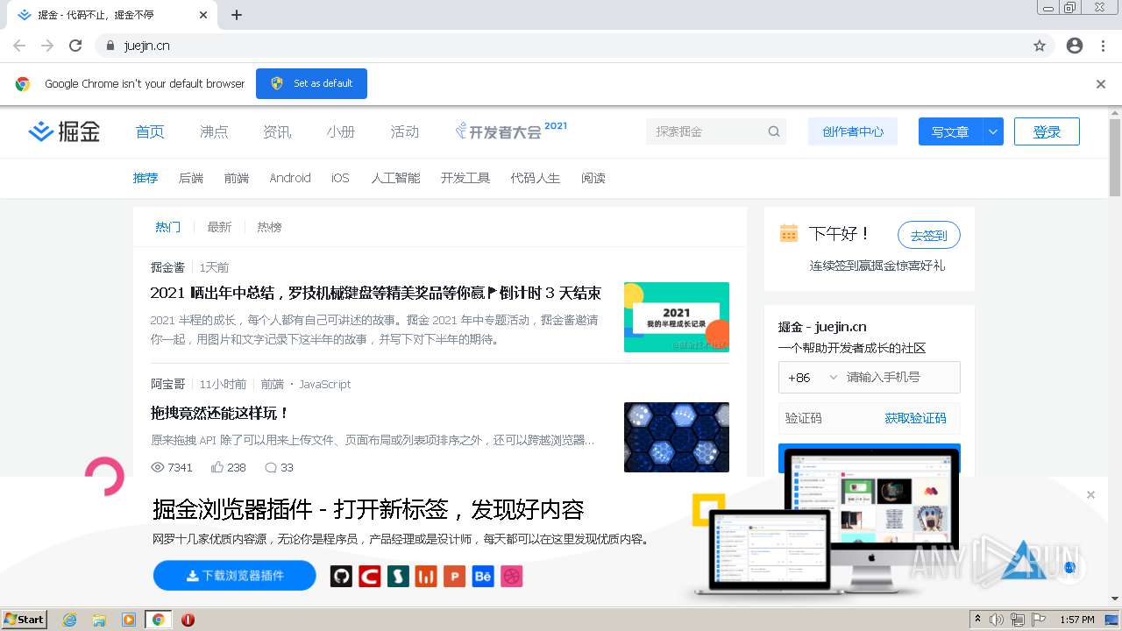Switch to the 代码人生 category tab

pos(536,178)
